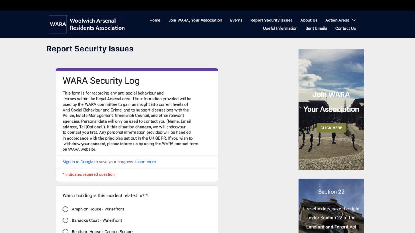
Task: Click the Sign in to Google link
Action: [78, 162]
